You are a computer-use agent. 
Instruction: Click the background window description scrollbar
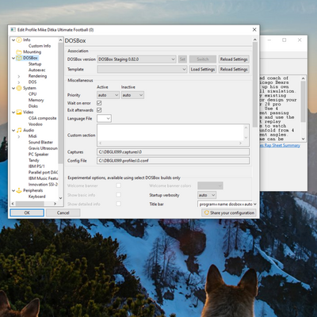[303, 109]
